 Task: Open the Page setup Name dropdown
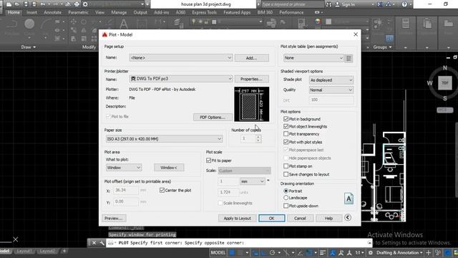click(x=181, y=58)
